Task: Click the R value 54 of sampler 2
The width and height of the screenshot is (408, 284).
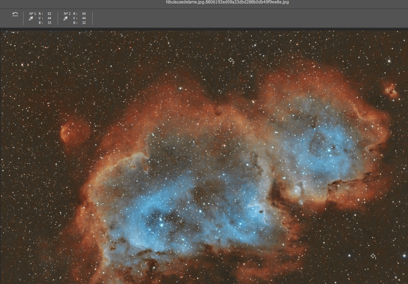Action: point(84,14)
